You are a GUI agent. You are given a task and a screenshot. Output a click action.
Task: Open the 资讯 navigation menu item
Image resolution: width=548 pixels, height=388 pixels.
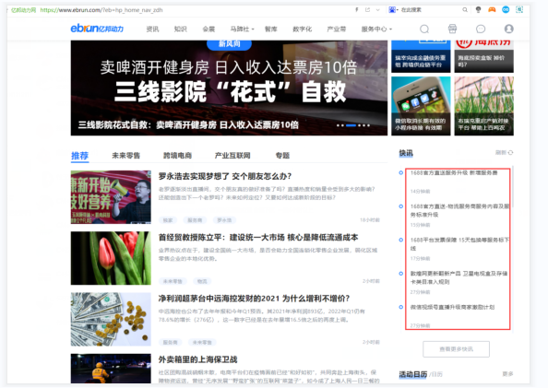pos(152,29)
